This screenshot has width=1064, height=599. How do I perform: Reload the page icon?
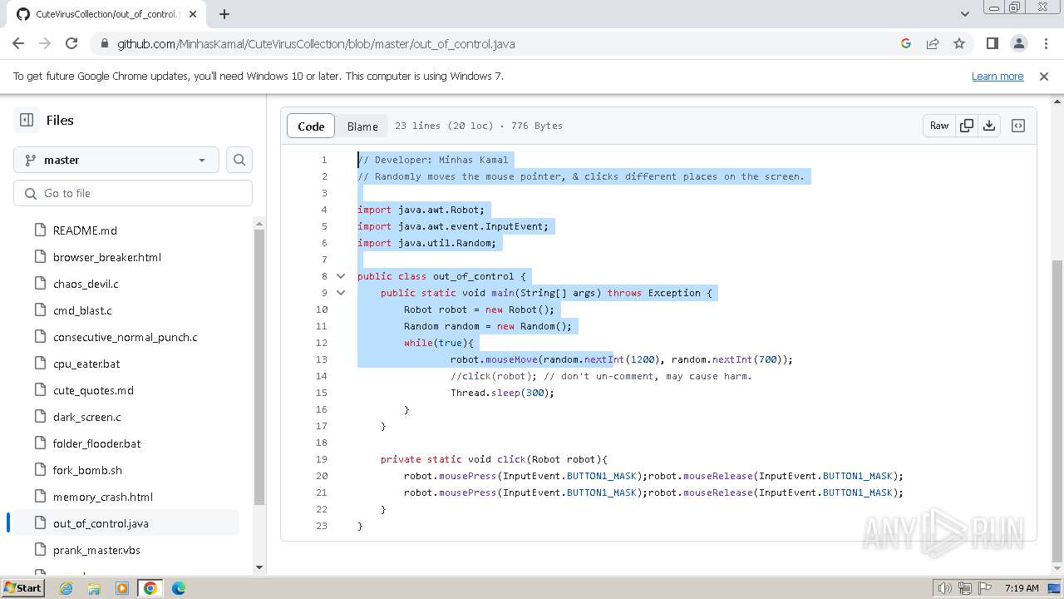[71, 43]
